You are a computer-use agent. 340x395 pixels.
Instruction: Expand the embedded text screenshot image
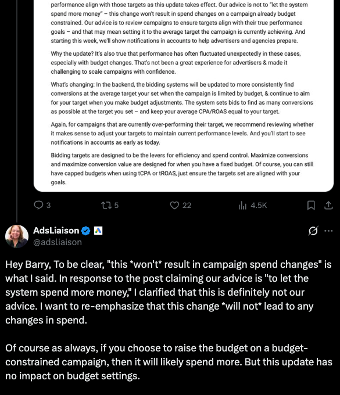(184, 95)
